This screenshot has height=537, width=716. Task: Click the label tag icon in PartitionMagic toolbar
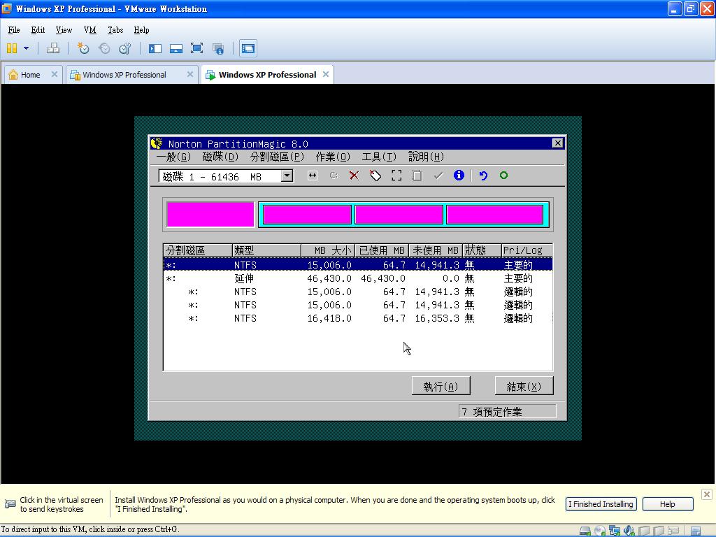pyautogui.click(x=375, y=176)
